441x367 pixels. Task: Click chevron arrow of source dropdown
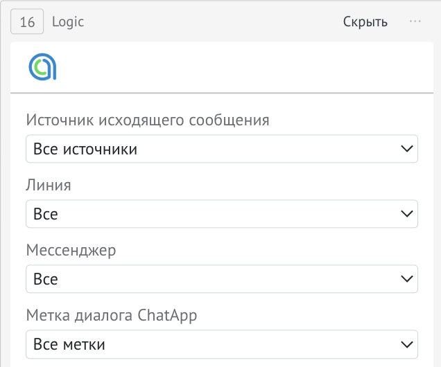coord(406,149)
